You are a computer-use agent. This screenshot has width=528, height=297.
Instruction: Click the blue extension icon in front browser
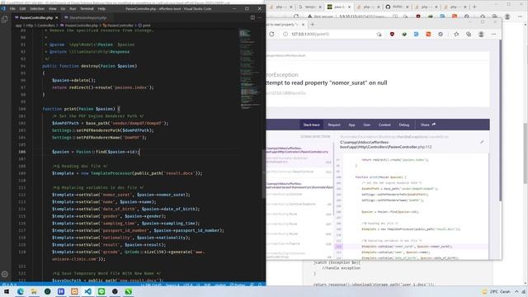416,34
